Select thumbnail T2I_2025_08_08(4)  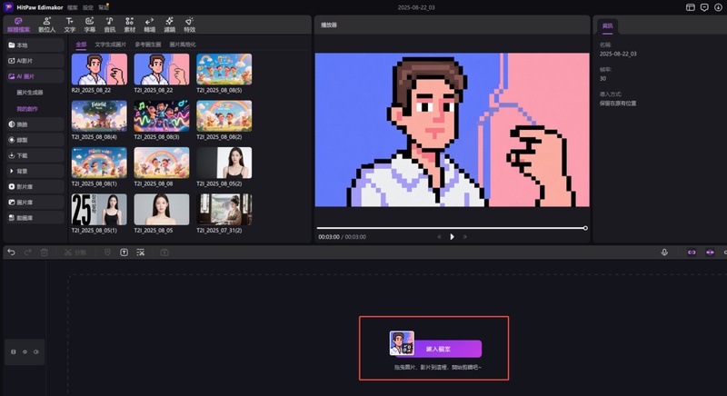(x=99, y=116)
